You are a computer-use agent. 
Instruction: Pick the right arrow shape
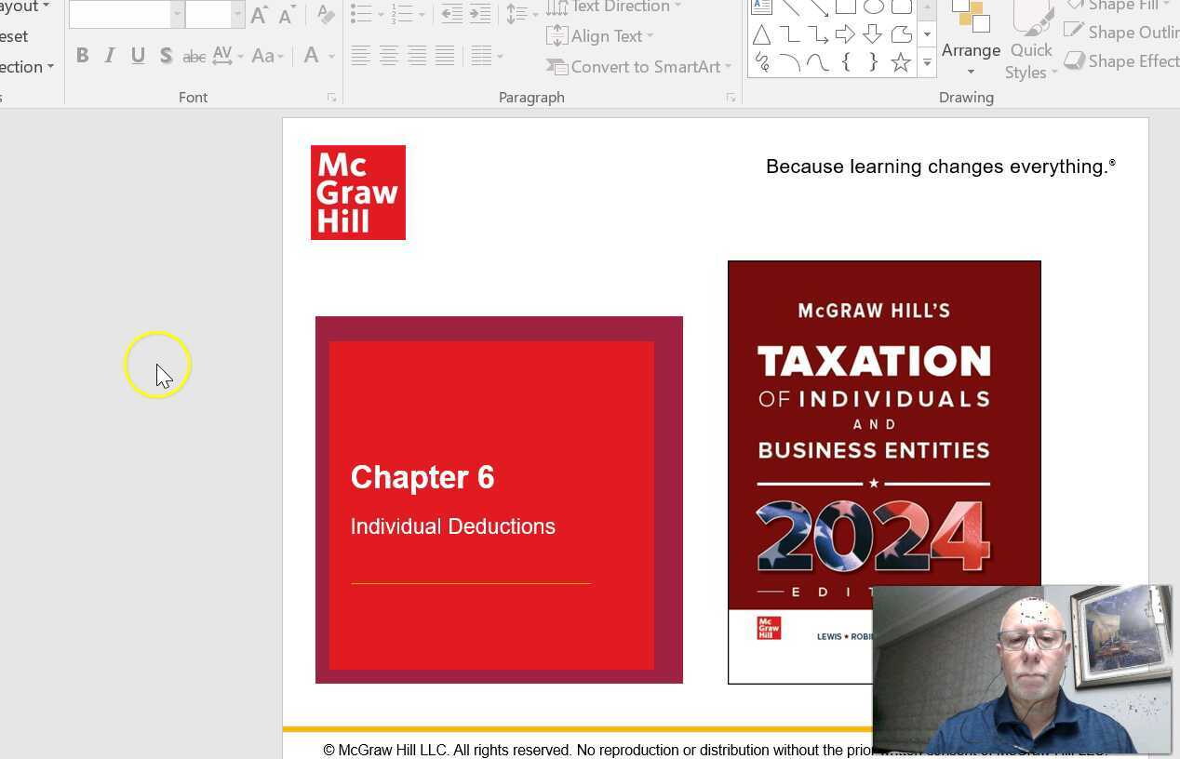click(845, 35)
